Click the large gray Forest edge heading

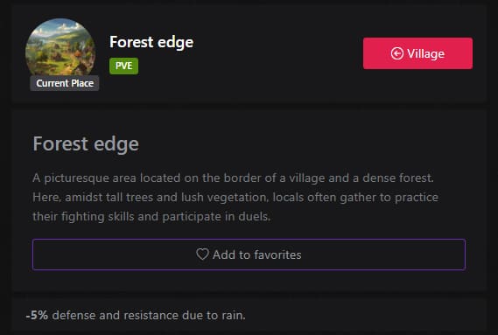(86, 143)
